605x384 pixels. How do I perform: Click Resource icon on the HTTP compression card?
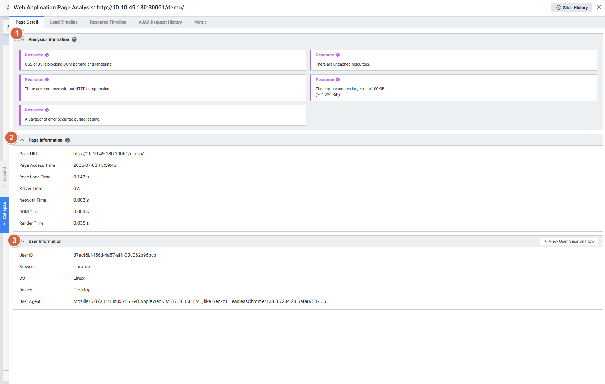tap(47, 80)
